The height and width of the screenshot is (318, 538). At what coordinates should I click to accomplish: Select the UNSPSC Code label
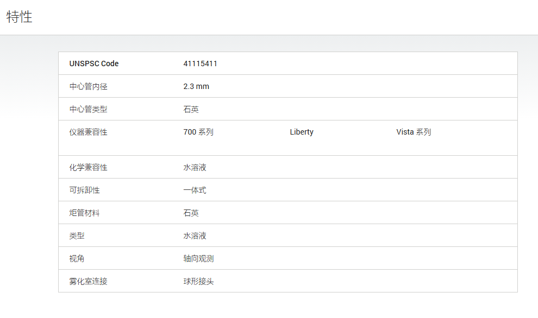(x=94, y=63)
